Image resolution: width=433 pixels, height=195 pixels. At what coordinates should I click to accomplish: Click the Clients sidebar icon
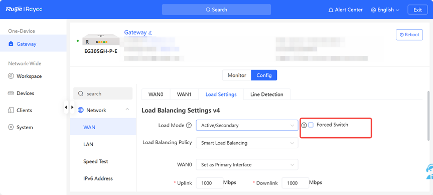11,111
